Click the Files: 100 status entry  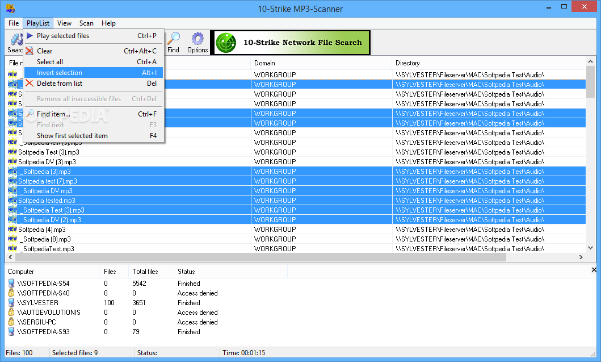tap(19, 352)
